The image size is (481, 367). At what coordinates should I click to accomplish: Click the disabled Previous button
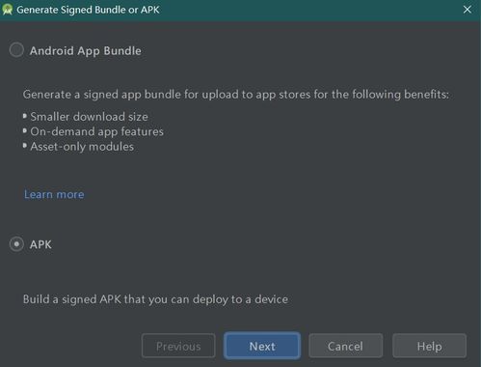178,346
